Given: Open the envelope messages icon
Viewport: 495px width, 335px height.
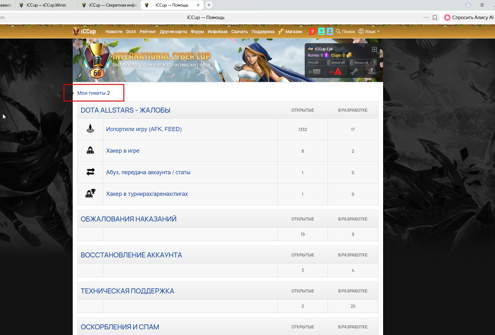Looking at the screenshot, I should point(317,72).
